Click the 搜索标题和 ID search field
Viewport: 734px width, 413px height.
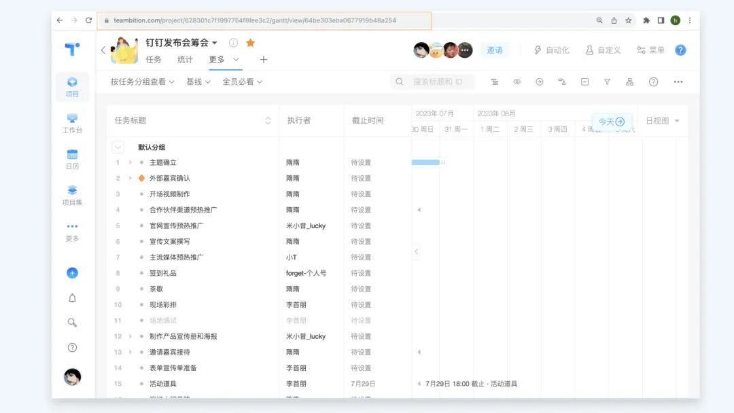437,82
